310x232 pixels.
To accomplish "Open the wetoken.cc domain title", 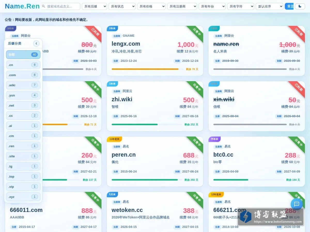I will 127,210.
